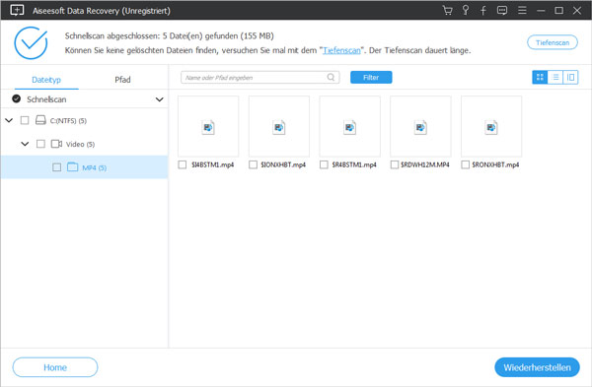Follow the Tiefenscan hyperlink in the message

341,50
